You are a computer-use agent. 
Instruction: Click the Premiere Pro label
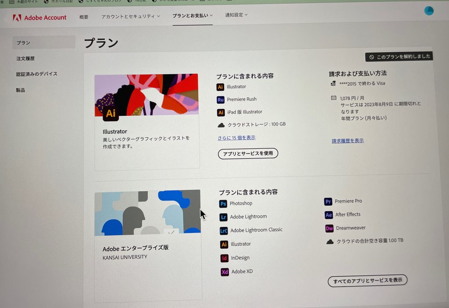coord(348,201)
